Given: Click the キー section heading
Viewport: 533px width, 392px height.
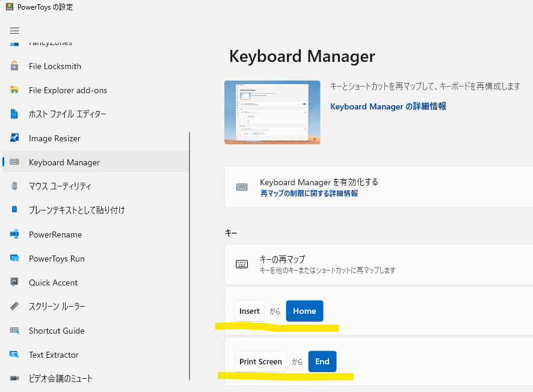Looking at the screenshot, I should click(231, 233).
